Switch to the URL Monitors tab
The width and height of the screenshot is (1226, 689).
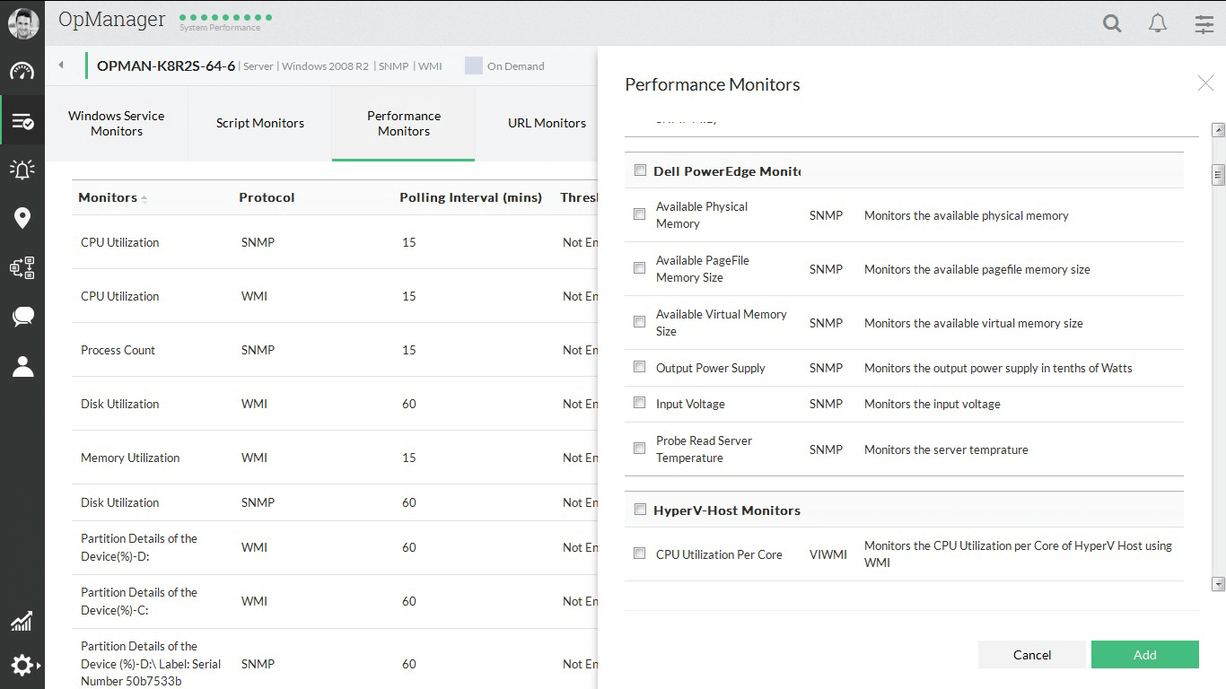click(x=547, y=123)
